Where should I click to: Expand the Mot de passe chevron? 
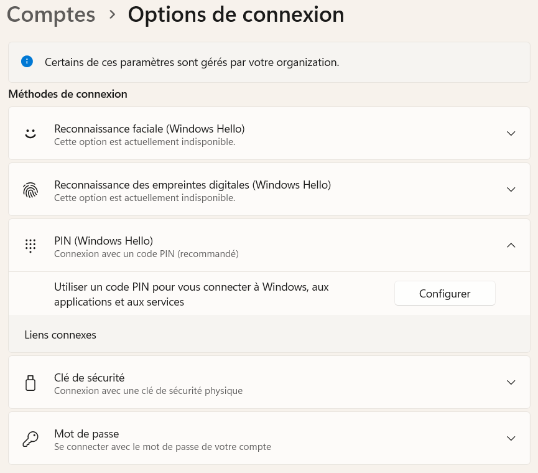tap(511, 438)
